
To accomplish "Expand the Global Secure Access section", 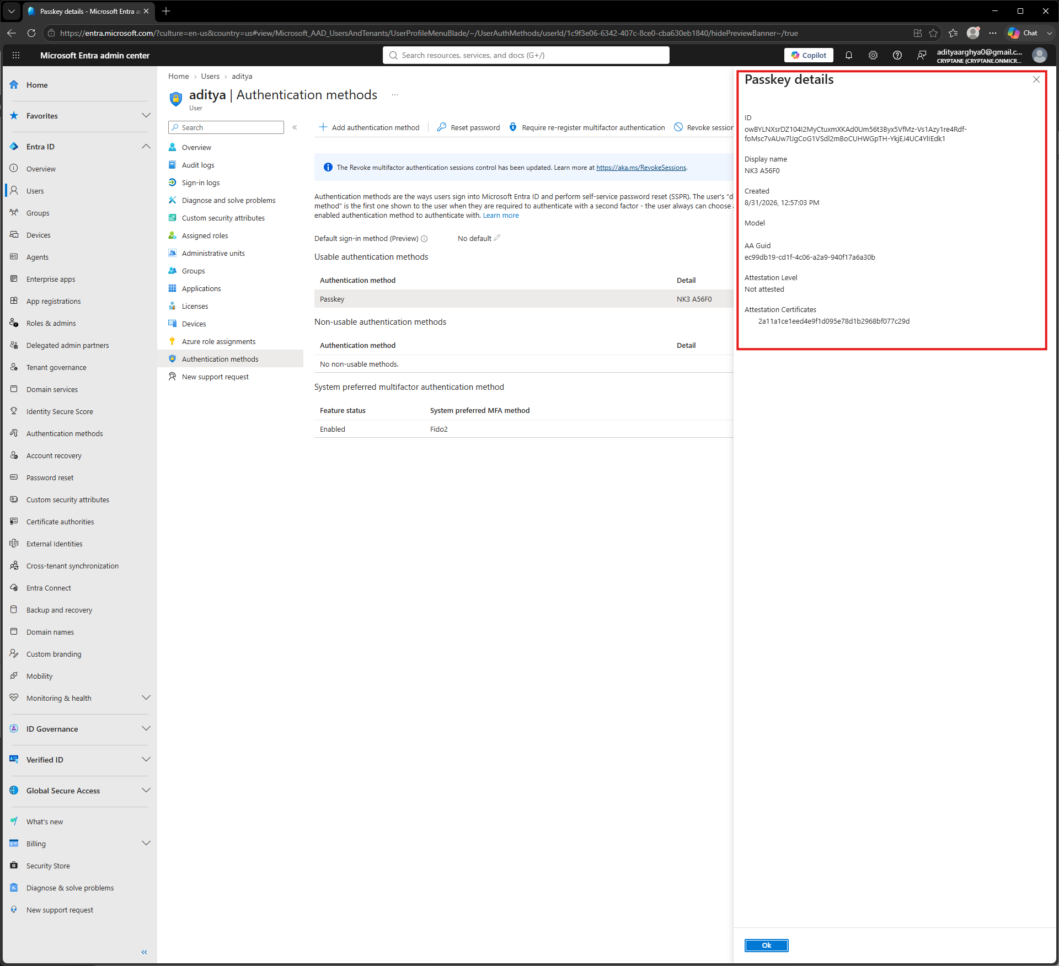I will click(x=146, y=790).
